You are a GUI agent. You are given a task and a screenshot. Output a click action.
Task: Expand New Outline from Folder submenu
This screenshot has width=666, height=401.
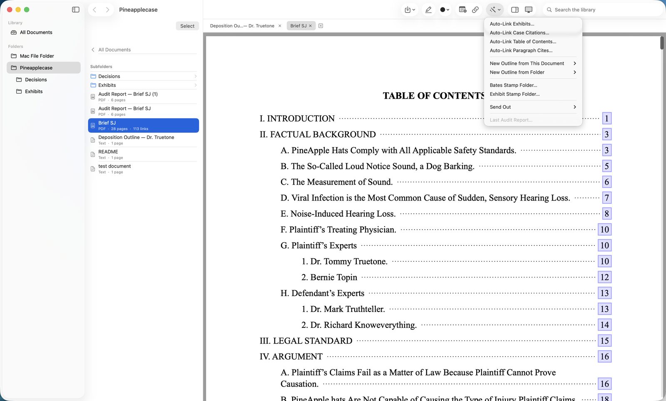(x=533, y=72)
